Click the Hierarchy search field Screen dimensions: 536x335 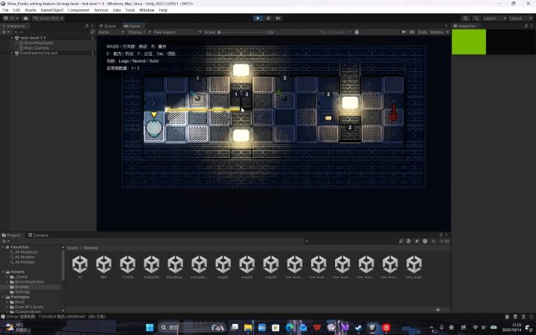(x=50, y=32)
